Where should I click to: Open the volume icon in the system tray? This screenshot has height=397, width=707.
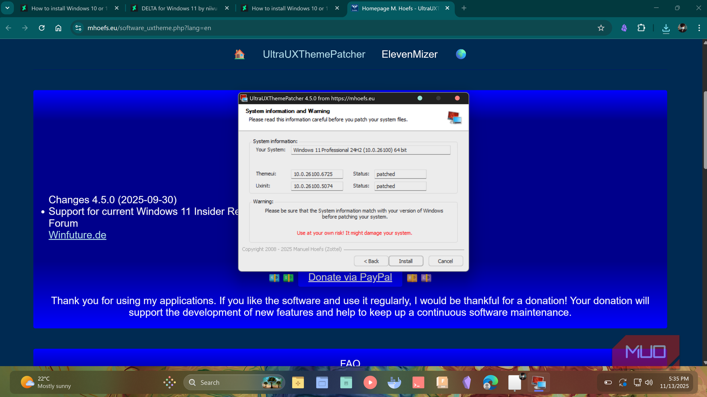pos(649,382)
